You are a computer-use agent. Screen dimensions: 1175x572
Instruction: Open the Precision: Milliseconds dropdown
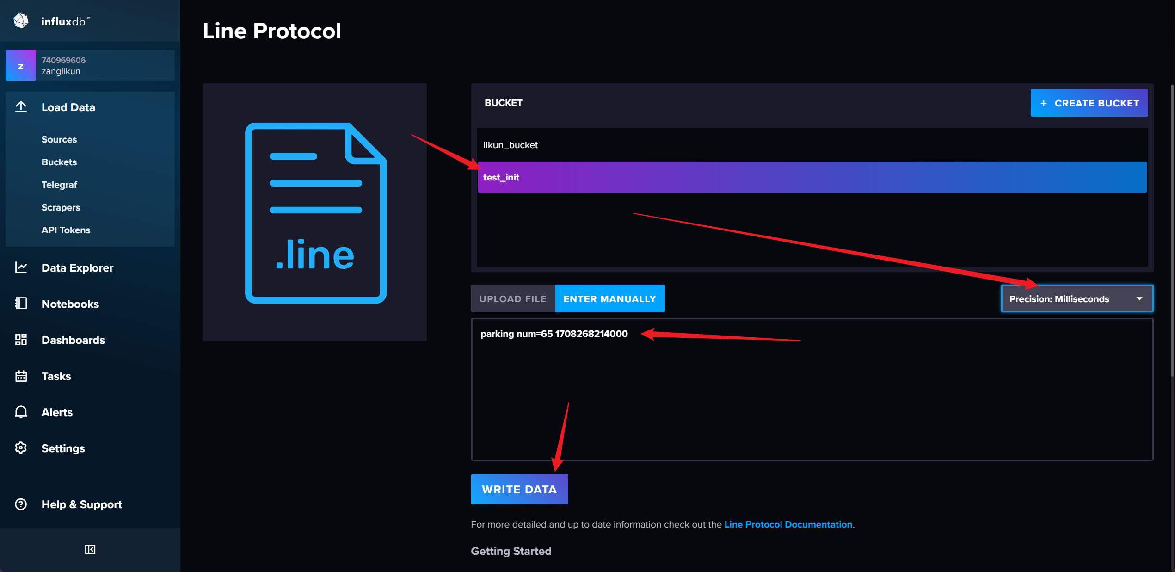pyautogui.click(x=1077, y=299)
